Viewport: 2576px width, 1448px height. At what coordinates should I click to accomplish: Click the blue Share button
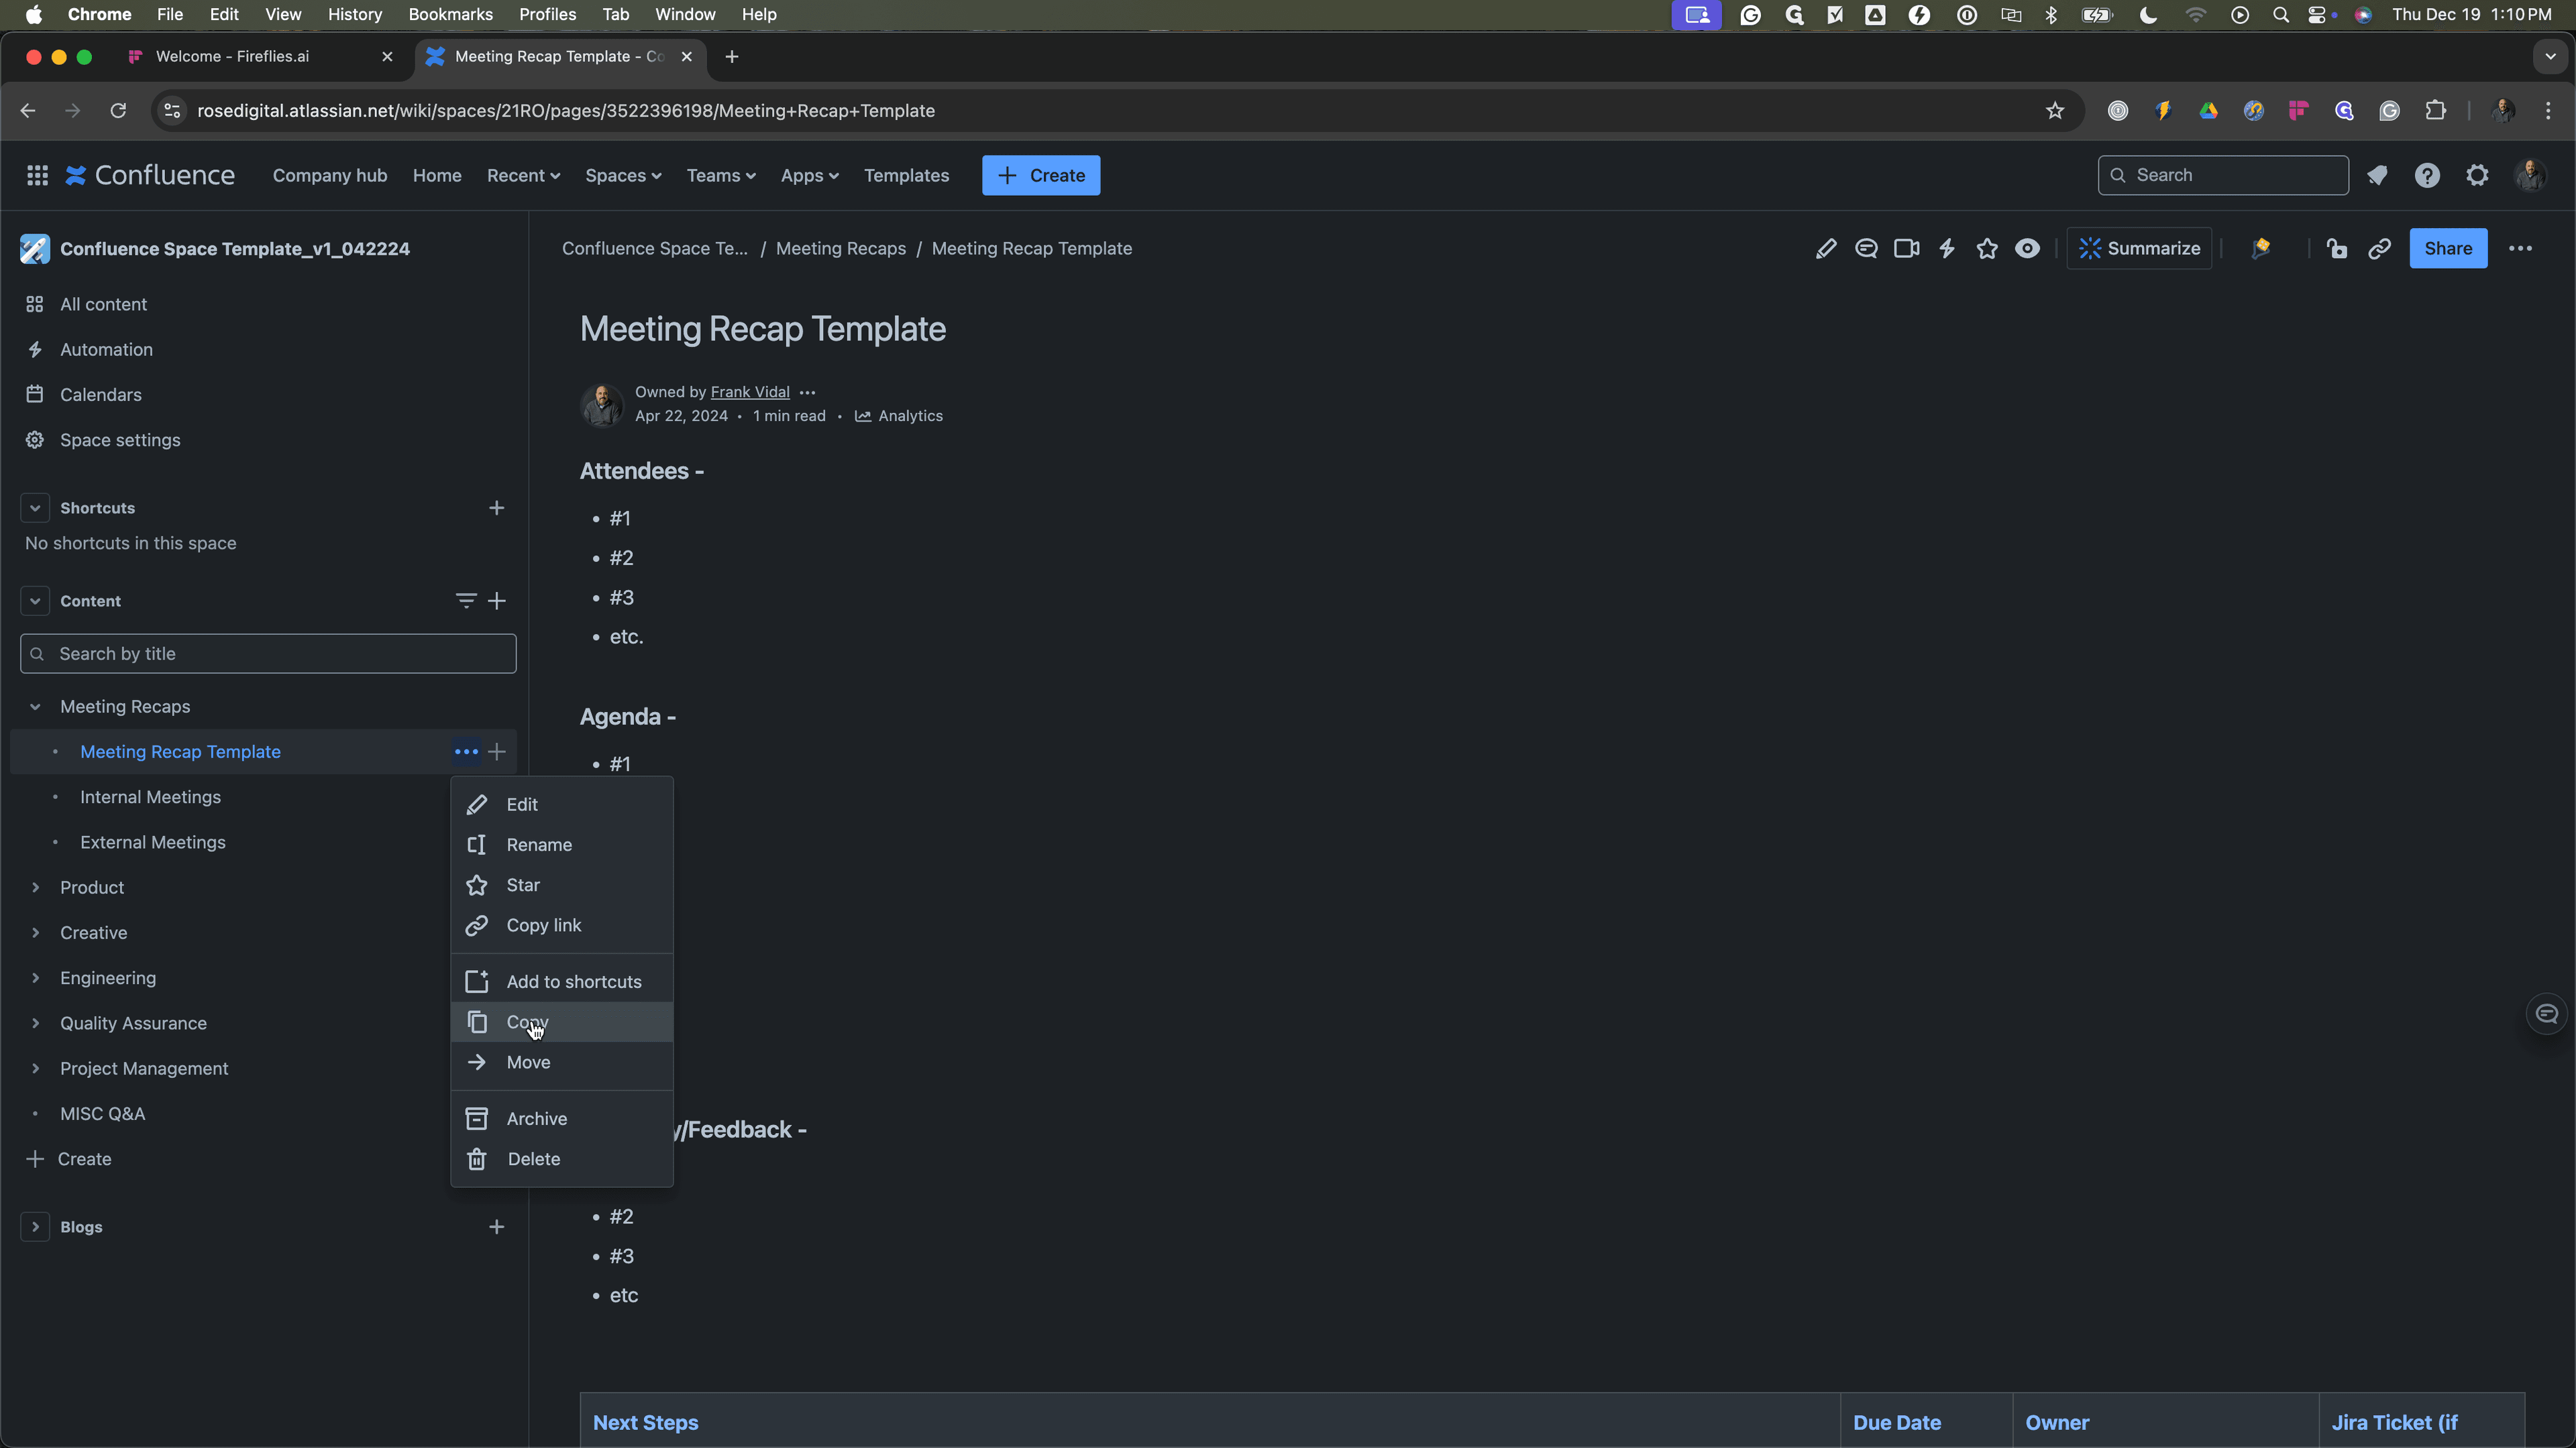[x=2448, y=249]
